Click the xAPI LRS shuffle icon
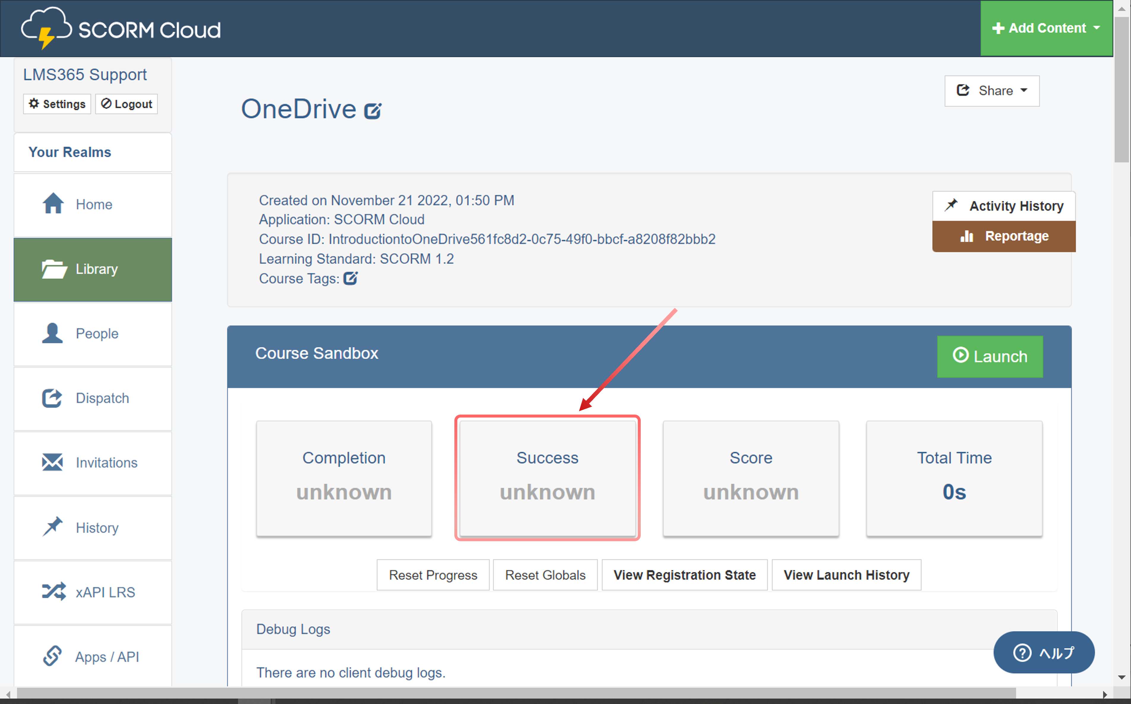Image resolution: width=1131 pixels, height=704 pixels. coord(54,592)
